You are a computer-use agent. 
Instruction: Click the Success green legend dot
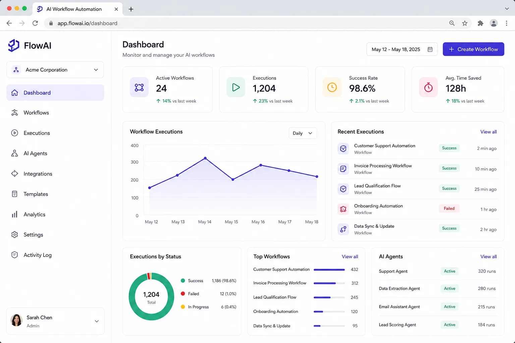click(x=183, y=281)
